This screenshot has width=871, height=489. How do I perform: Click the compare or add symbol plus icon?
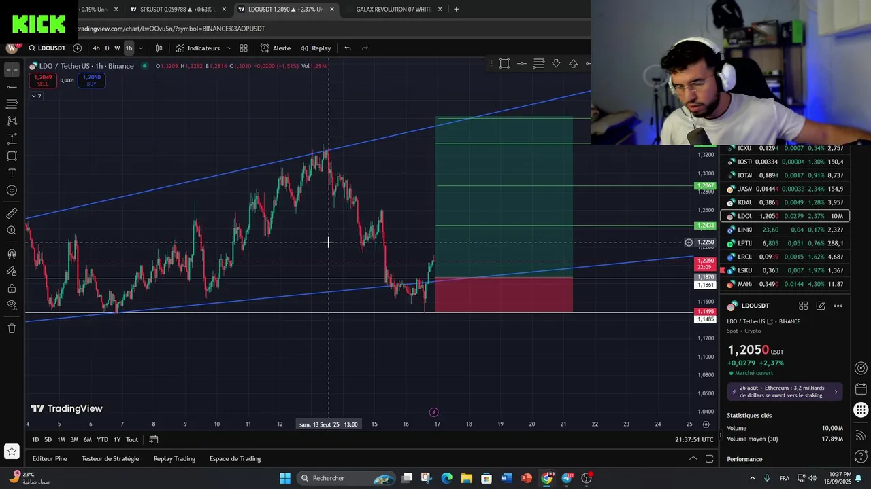[x=77, y=48]
